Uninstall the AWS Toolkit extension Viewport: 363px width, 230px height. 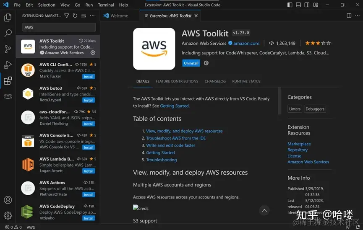(x=191, y=63)
